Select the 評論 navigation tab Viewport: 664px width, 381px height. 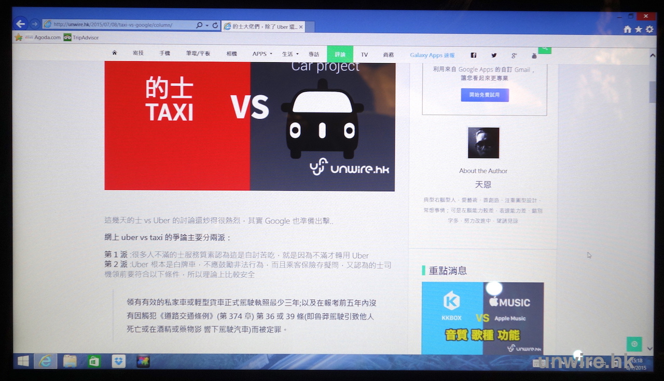tap(340, 54)
